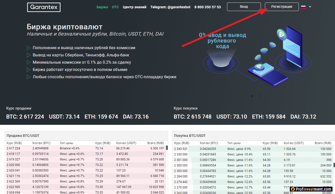Image resolution: width=335 pixels, height=194 pixels.
Task: Click the buy rate ETH: 159 584
Action: [x=269, y=117]
